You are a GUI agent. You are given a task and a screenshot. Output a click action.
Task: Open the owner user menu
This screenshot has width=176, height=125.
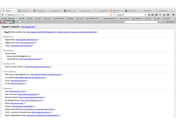click(171, 22)
